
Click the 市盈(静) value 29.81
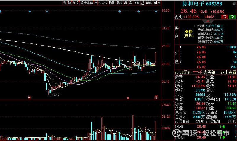(201, 121)
